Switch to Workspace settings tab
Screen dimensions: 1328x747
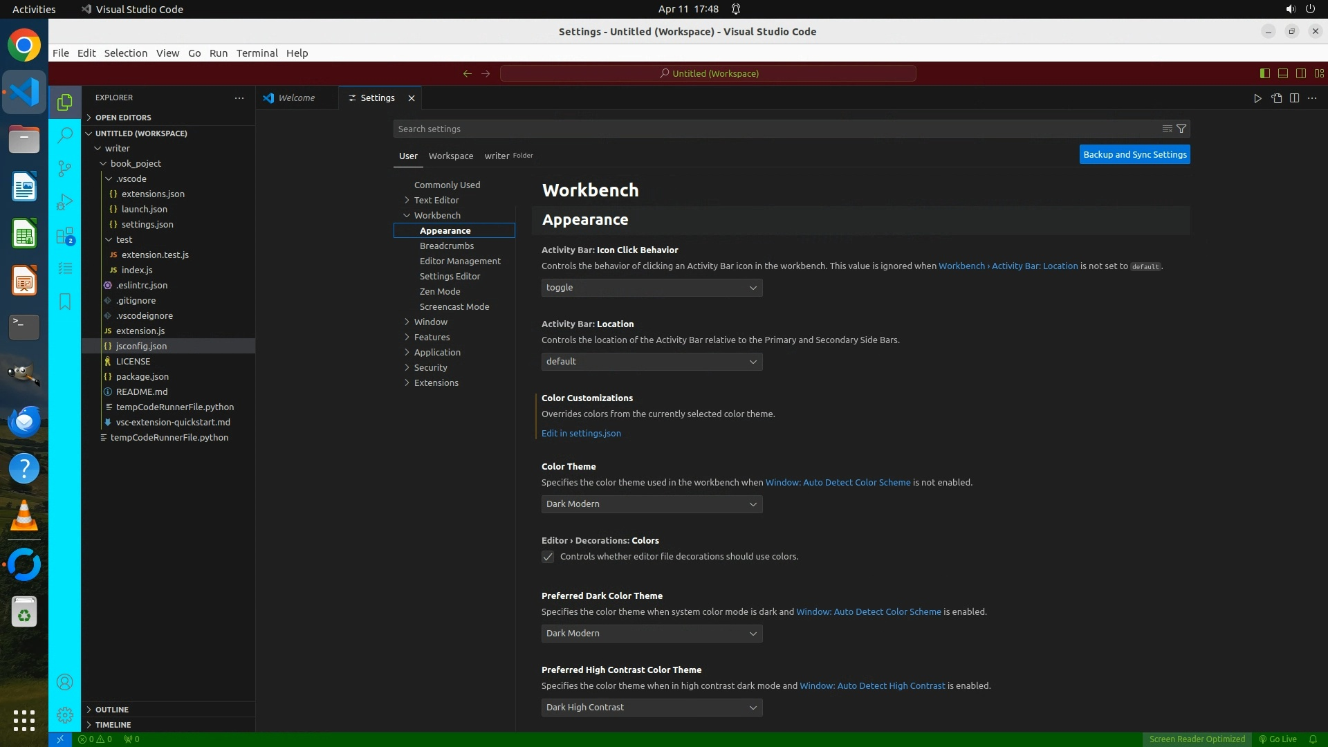pyautogui.click(x=450, y=156)
